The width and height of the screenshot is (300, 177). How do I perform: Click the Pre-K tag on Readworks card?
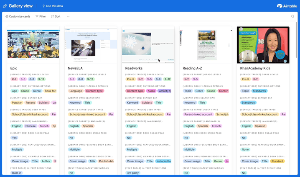[x=131, y=79]
